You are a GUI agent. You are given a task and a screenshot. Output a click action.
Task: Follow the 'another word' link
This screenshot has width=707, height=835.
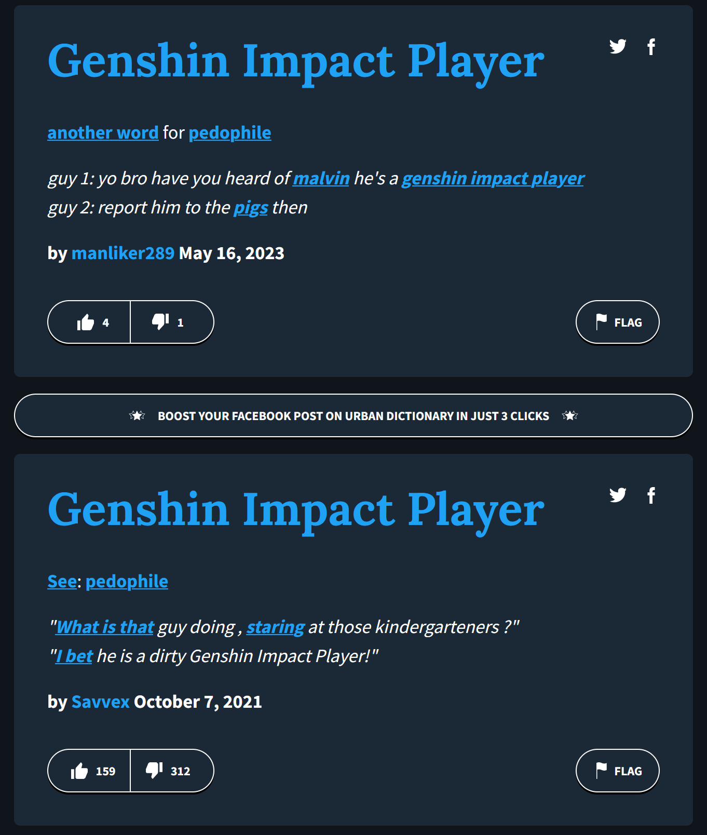click(x=103, y=133)
